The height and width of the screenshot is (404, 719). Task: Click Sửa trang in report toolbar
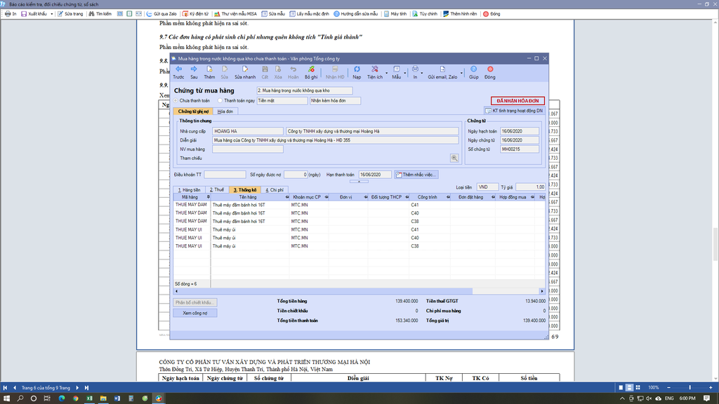click(70, 14)
